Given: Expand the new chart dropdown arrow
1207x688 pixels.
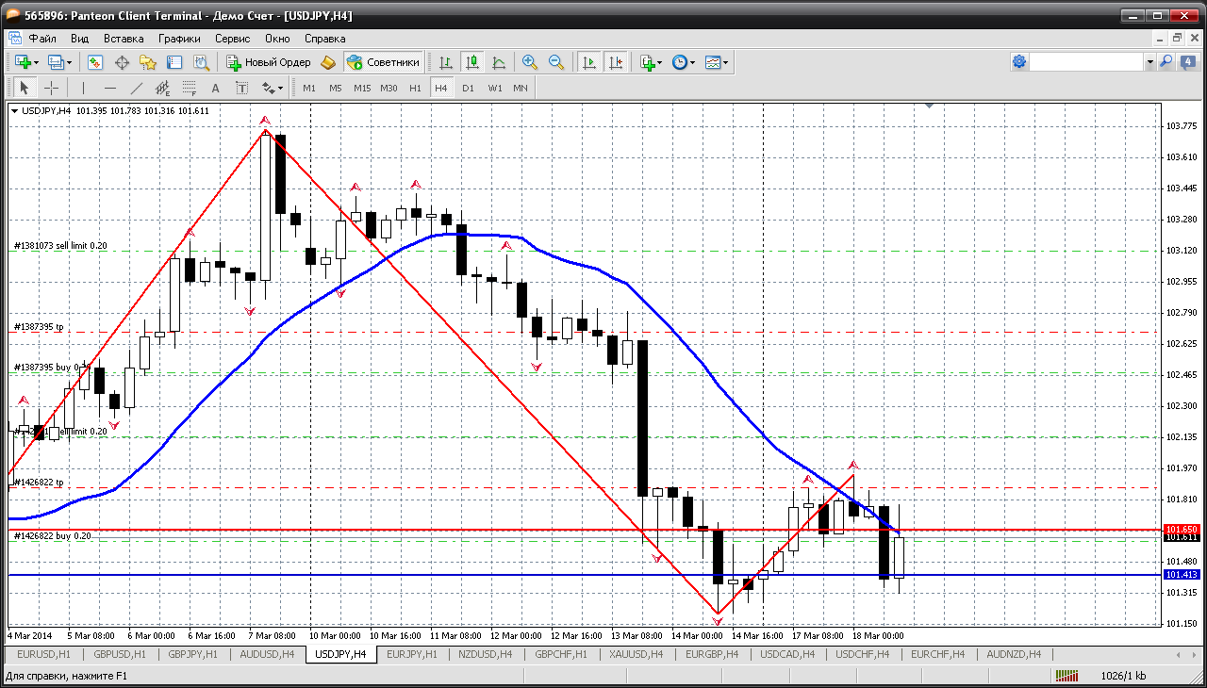Looking at the screenshot, I should point(36,63).
